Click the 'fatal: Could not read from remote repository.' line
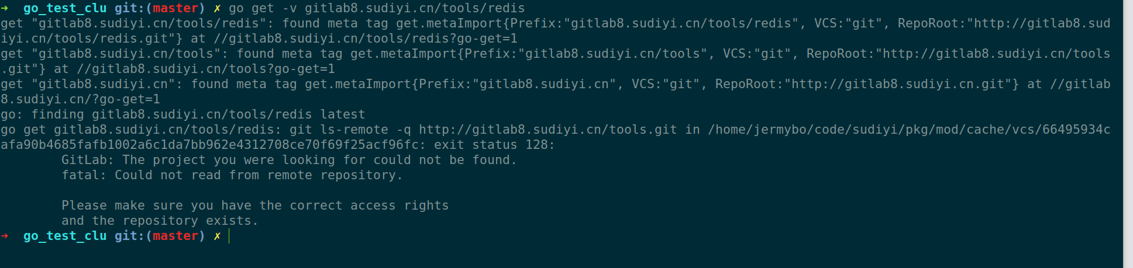 [232, 175]
